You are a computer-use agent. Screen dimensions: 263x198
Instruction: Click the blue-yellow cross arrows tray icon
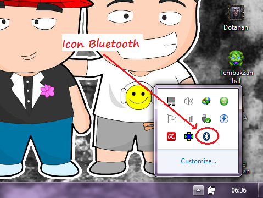click(x=189, y=136)
